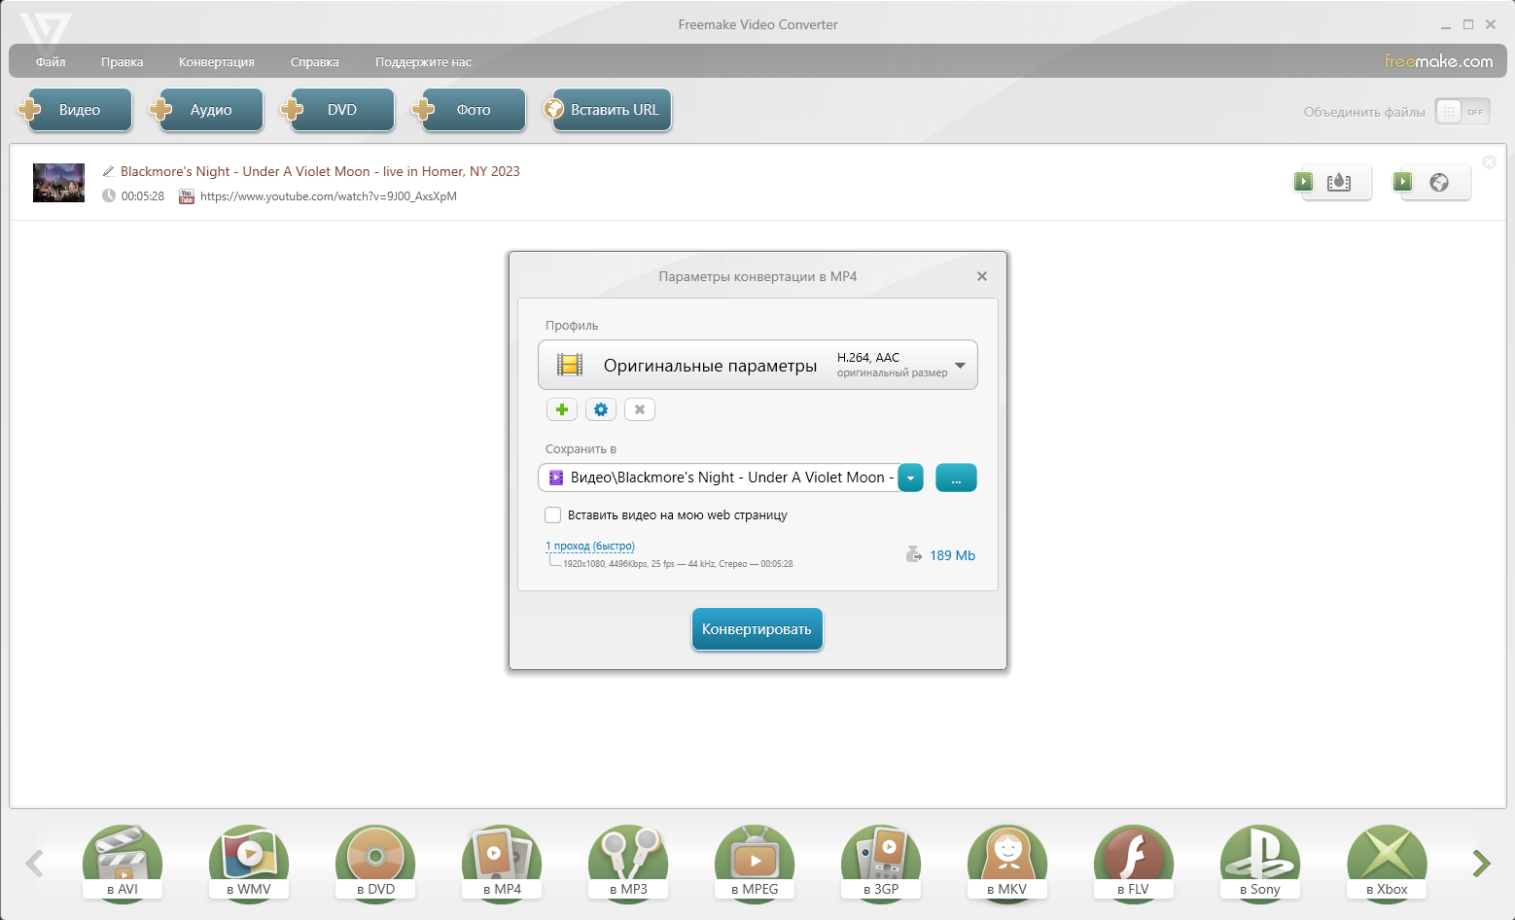Open the save location dropdown arrow

click(910, 478)
